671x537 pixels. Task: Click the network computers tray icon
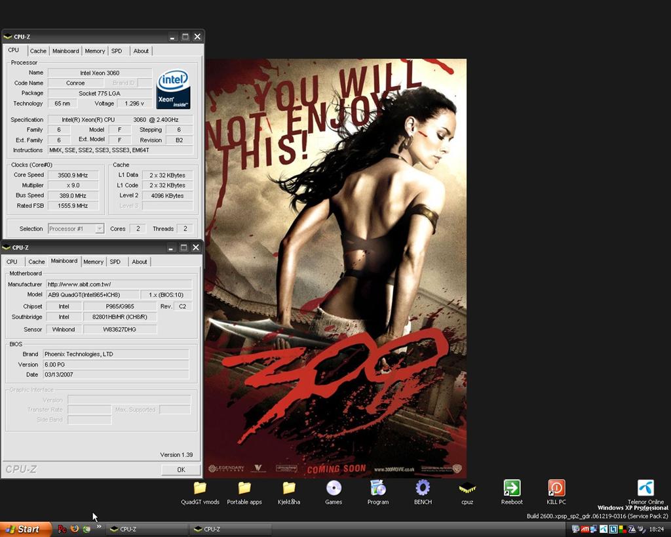594,529
